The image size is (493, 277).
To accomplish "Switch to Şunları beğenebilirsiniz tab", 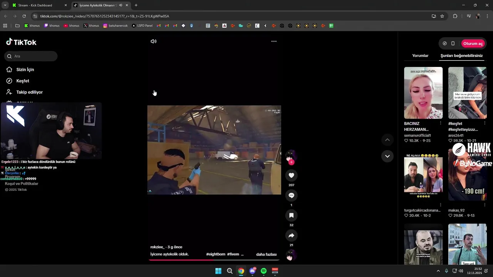I will click(461, 56).
